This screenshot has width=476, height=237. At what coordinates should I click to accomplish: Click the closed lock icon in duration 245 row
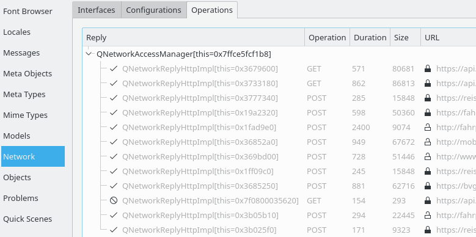pyautogui.click(x=428, y=171)
